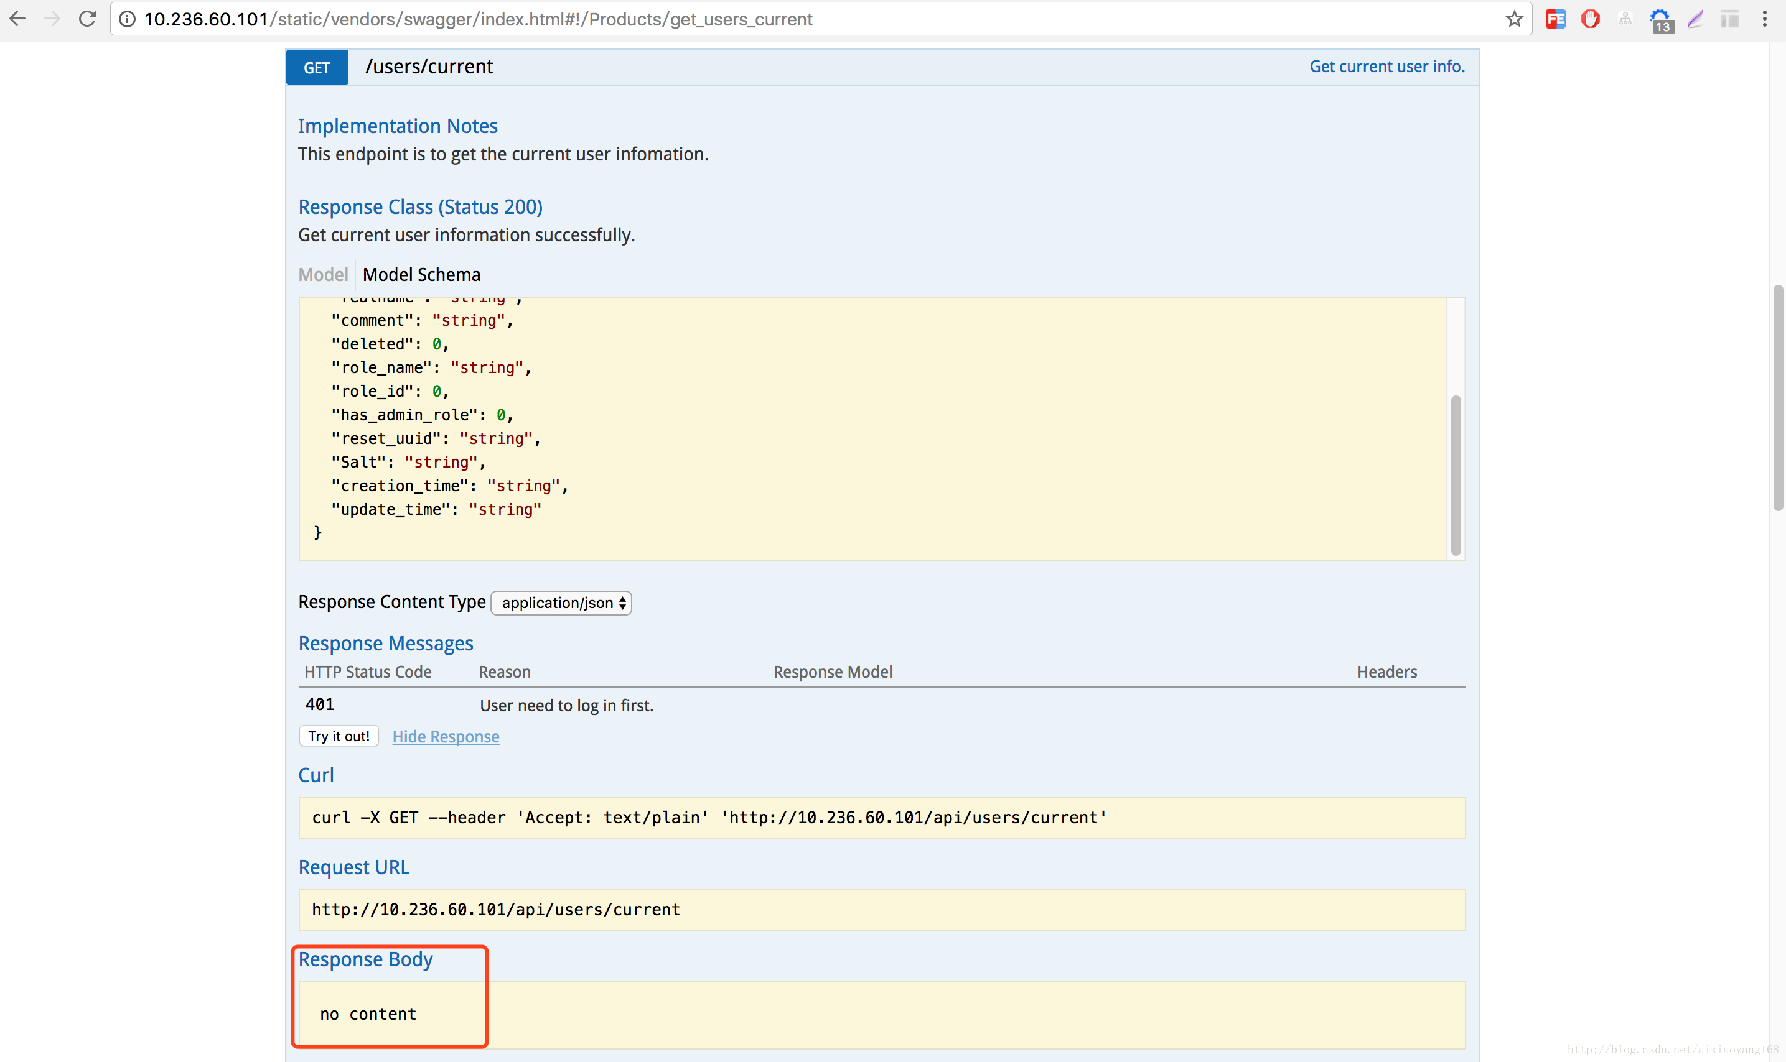Open the extension icon with badge 13

[1662, 21]
